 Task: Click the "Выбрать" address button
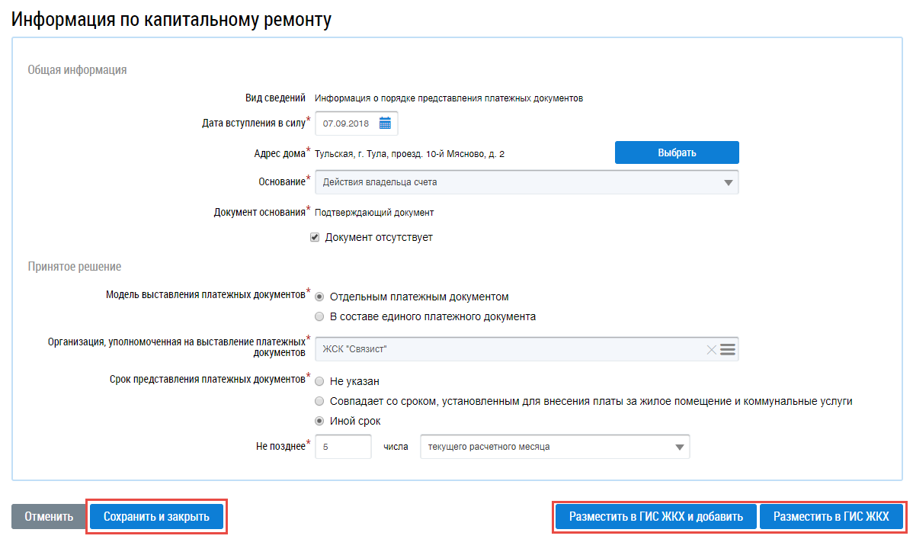677,152
